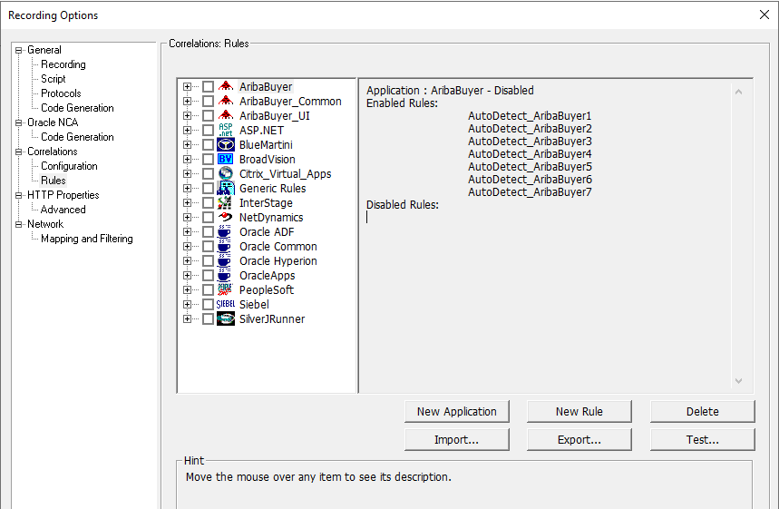Collapse the HTTP Properties tree section

coord(18,195)
